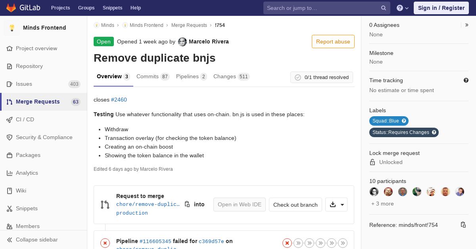Image resolution: width=476 pixels, height=249 pixels.
Task: Click the Snippets scissors icon
Action: point(10,209)
